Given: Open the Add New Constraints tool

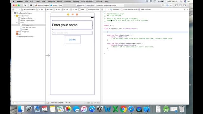Looking at the screenshot, I should coord(95,103).
